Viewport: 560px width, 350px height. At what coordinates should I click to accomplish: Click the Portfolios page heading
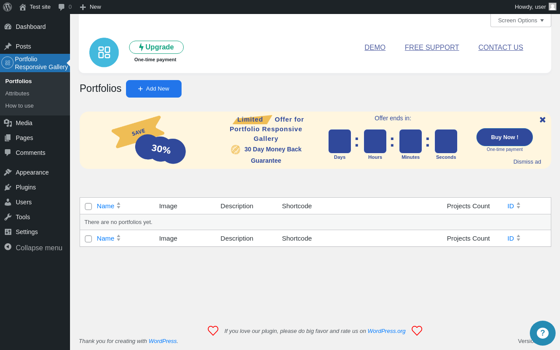tap(101, 88)
